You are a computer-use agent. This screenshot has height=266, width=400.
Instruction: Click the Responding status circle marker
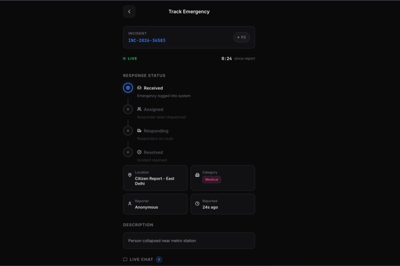coord(128,131)
